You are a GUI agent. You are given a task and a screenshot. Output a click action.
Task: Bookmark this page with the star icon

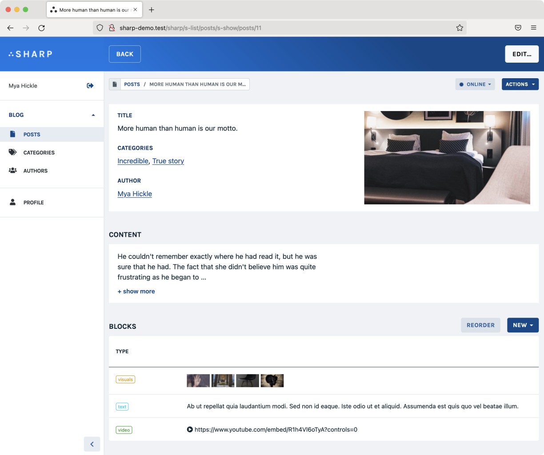click(x=460, y=28)
